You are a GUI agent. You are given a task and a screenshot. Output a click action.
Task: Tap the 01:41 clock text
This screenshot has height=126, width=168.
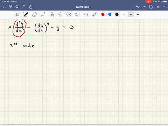3,1
